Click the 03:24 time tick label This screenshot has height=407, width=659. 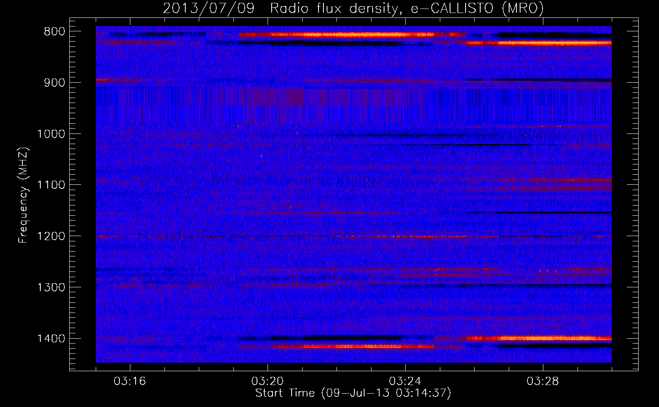point(405,381)
